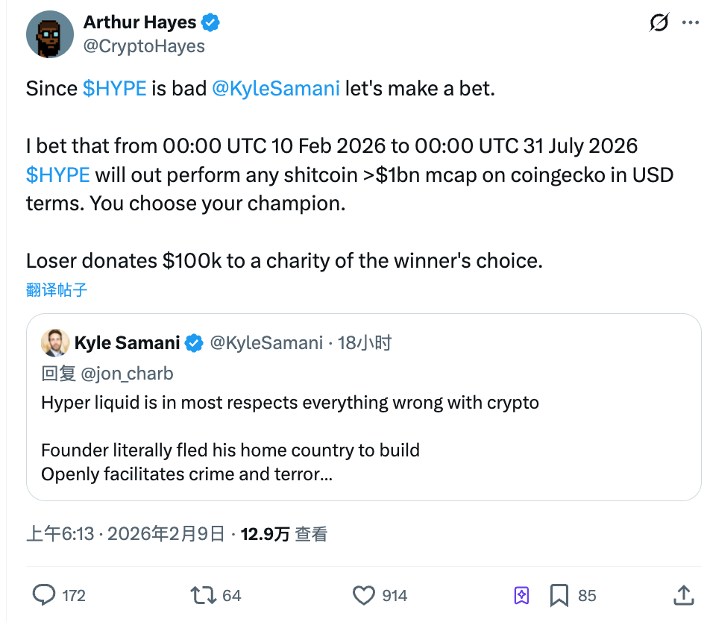Screen dimensions: 707x622
Task: Click the Arthur Hayes display name
Action: (140, 23)
